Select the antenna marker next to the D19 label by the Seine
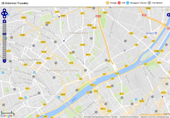 [x=91, y=92]
